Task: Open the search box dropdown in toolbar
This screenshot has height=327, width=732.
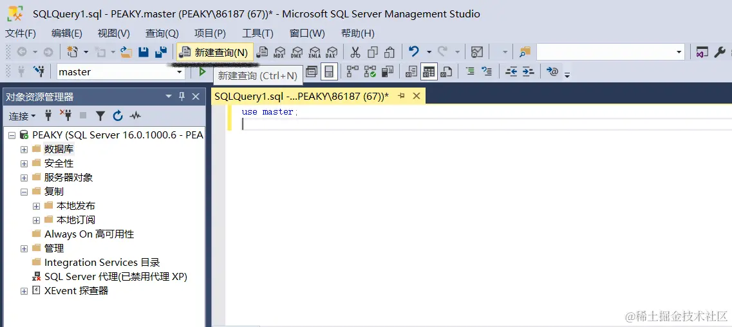Action: coord(679,52)
